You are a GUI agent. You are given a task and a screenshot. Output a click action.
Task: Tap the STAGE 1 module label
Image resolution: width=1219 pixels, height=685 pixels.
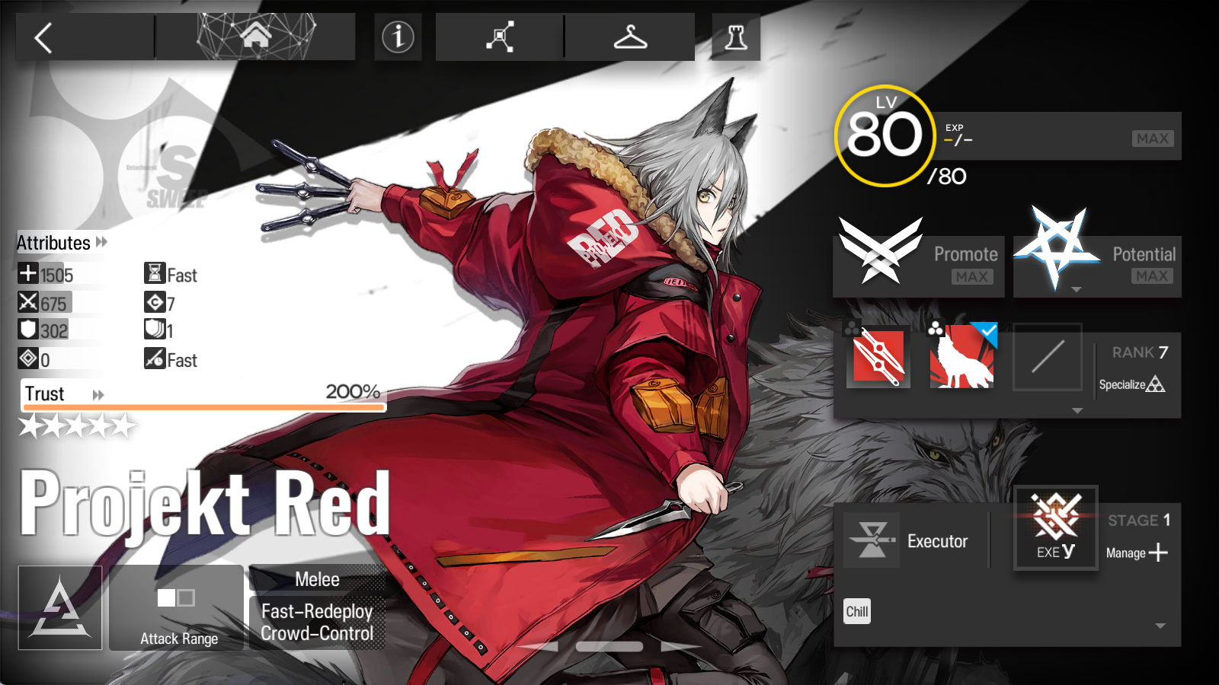(1139, 520)
